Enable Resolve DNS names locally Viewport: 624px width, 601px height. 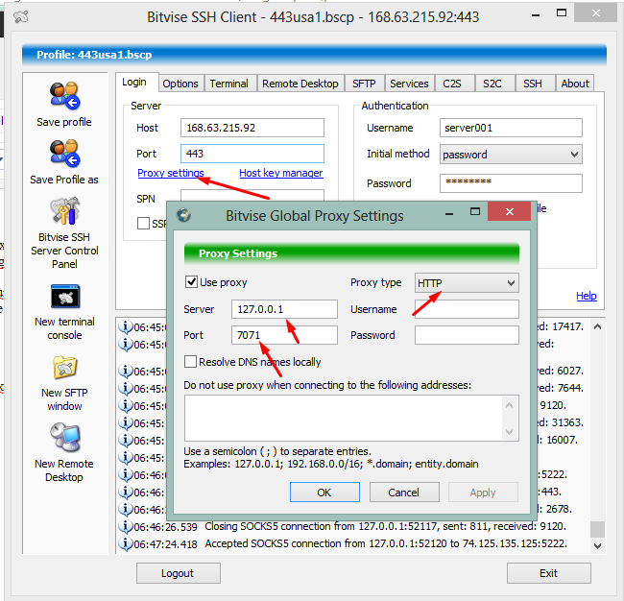(190, 362)
